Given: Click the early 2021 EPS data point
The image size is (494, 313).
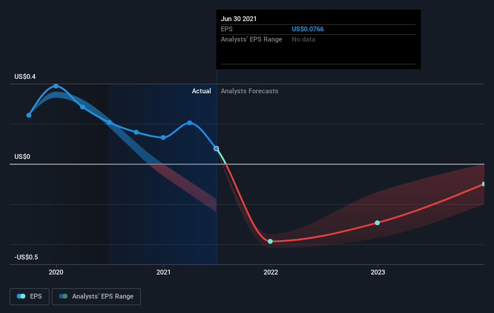Looking at the screenshot, I should click(163, 137).
